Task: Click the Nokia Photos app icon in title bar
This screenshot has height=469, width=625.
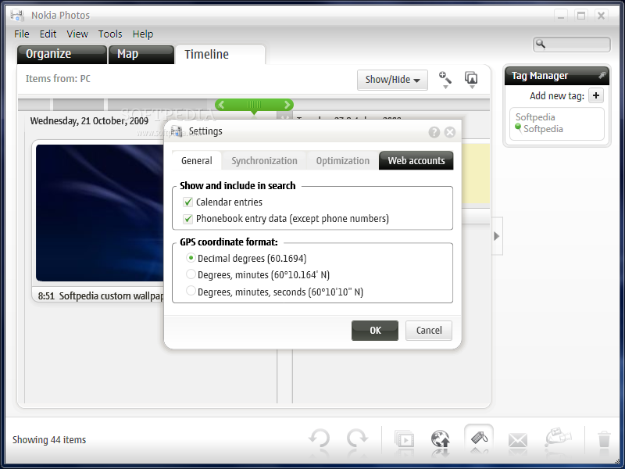Action: pos(17,15)
